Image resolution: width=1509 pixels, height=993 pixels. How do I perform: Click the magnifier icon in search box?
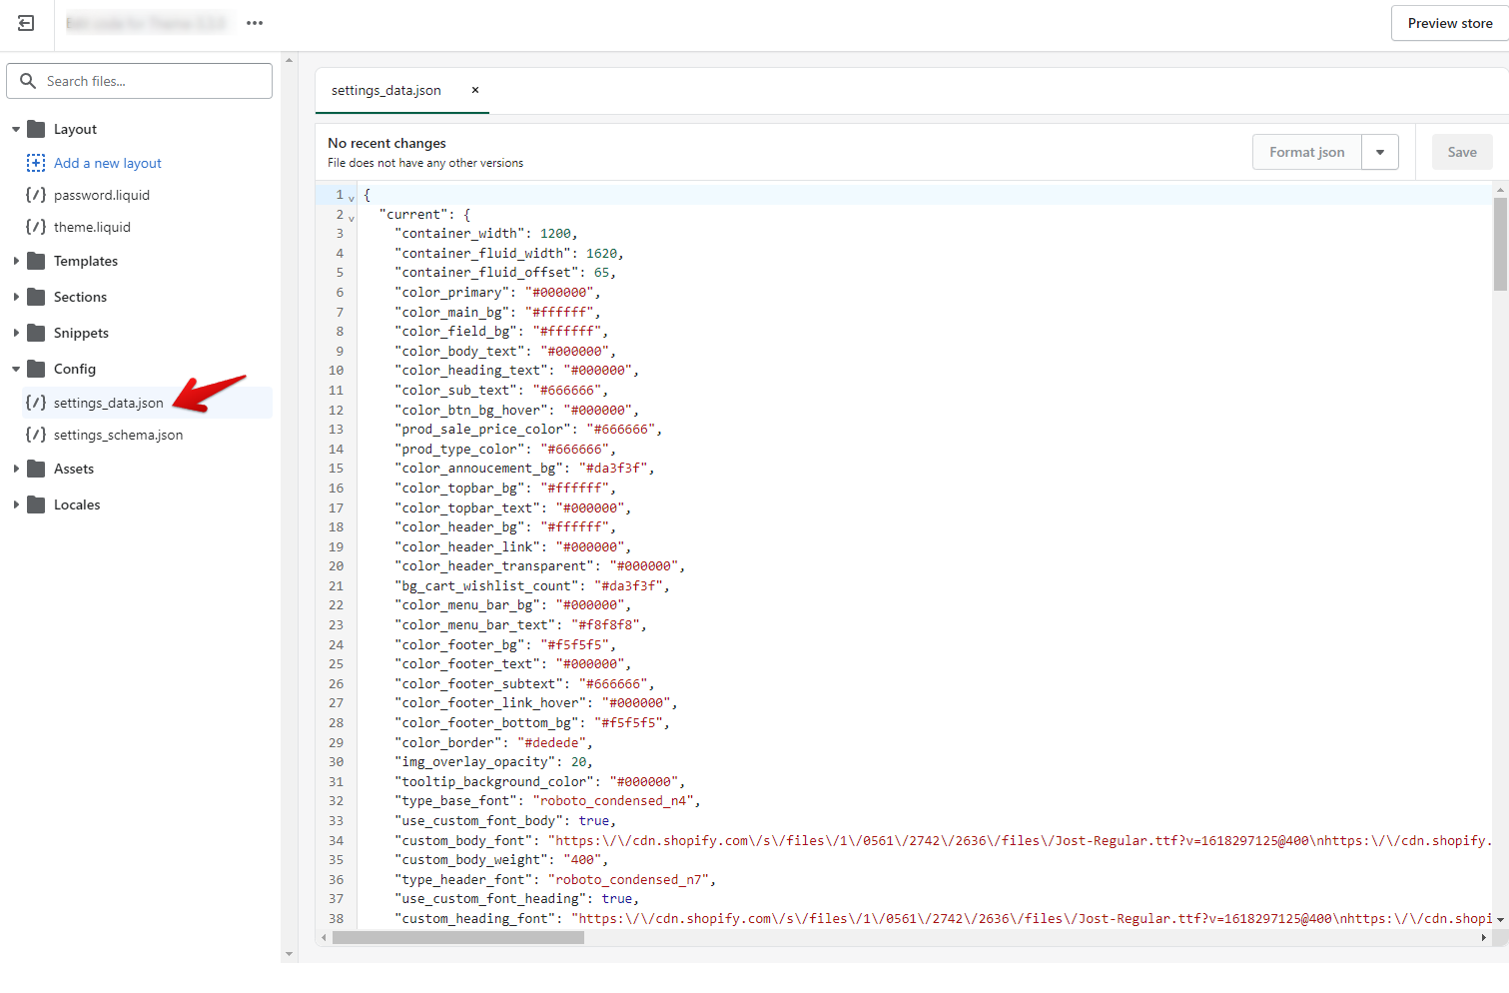[28, 81]
